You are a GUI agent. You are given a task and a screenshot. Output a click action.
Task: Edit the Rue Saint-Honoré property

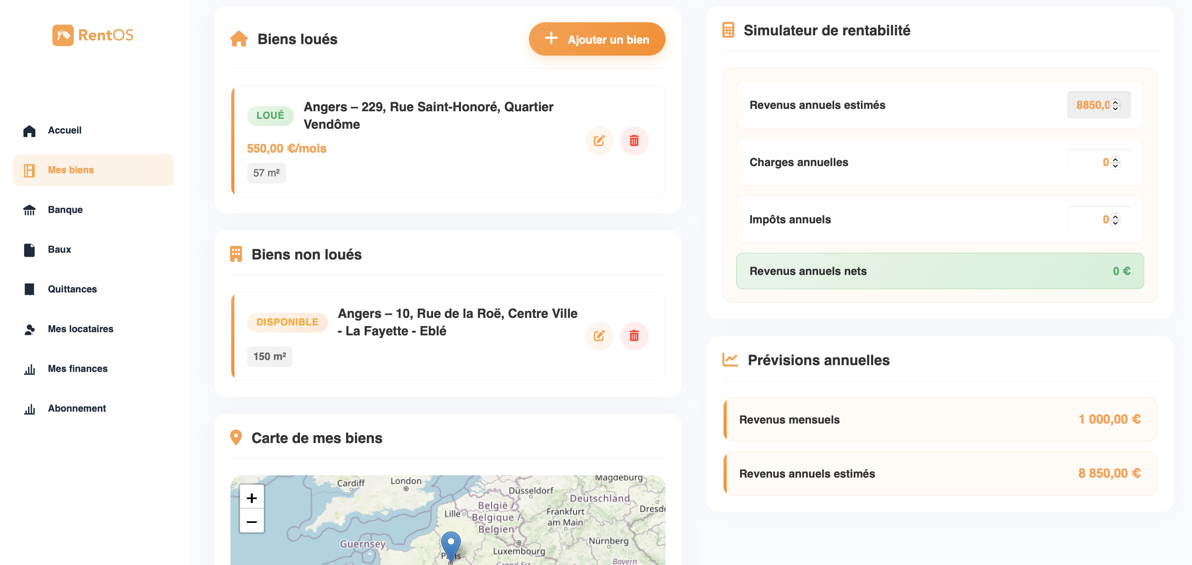pos(599,141)
